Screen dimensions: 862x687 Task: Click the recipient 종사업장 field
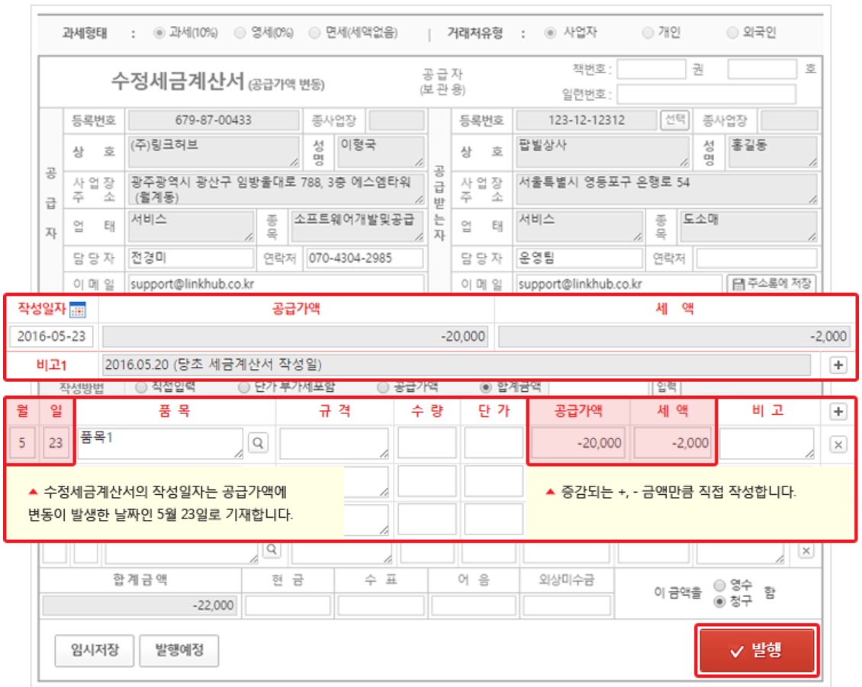click(789, 120)
